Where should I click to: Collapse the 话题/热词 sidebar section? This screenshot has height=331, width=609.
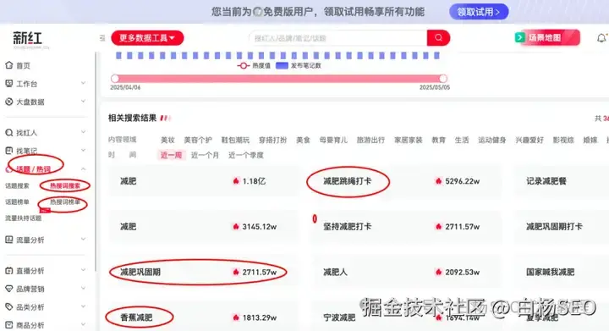(x=83, y=169)
